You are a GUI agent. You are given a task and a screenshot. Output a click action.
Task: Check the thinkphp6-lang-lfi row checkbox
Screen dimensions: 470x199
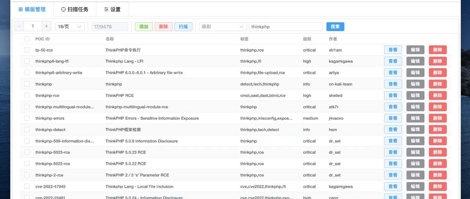point(27,61)
